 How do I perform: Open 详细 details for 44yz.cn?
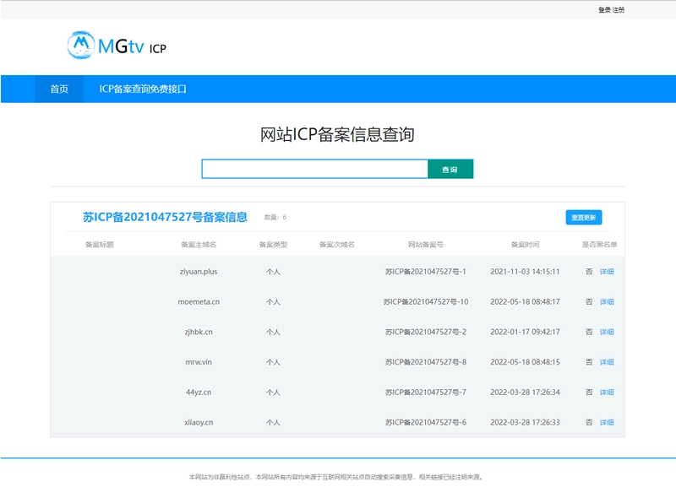pyautogui.click(x=607, y=391)
